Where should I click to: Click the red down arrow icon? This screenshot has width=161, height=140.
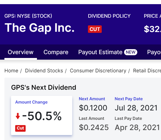(x=18, y=116)
